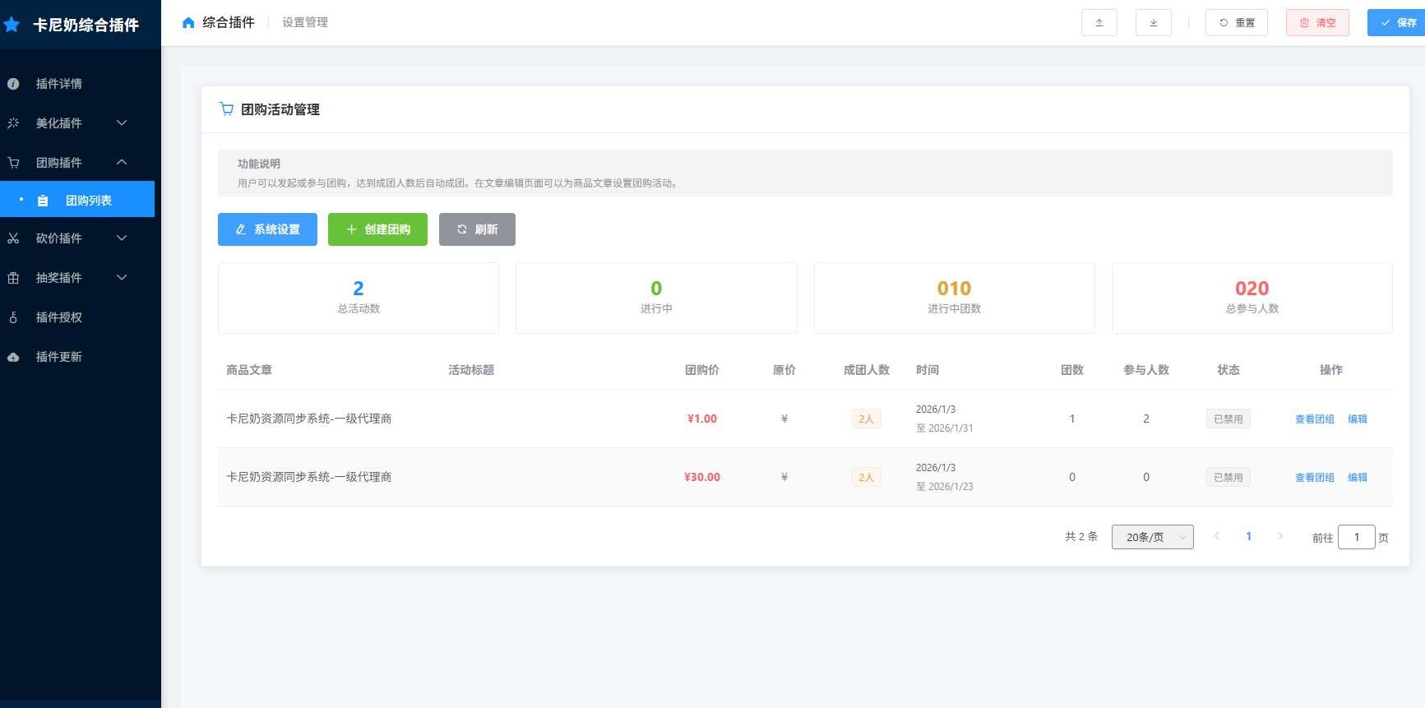Click the go-to page number input field
1425x708 pixels.
tap(1356, 537)
